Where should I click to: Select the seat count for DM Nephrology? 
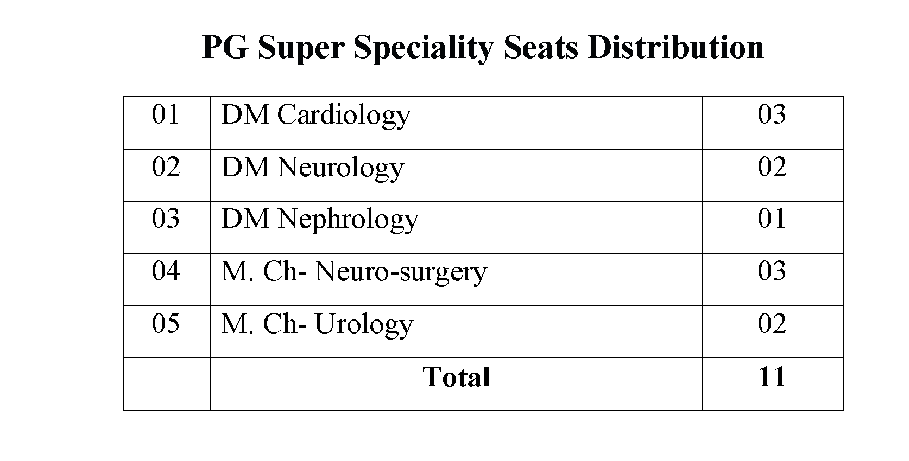(x=772, y=219)
